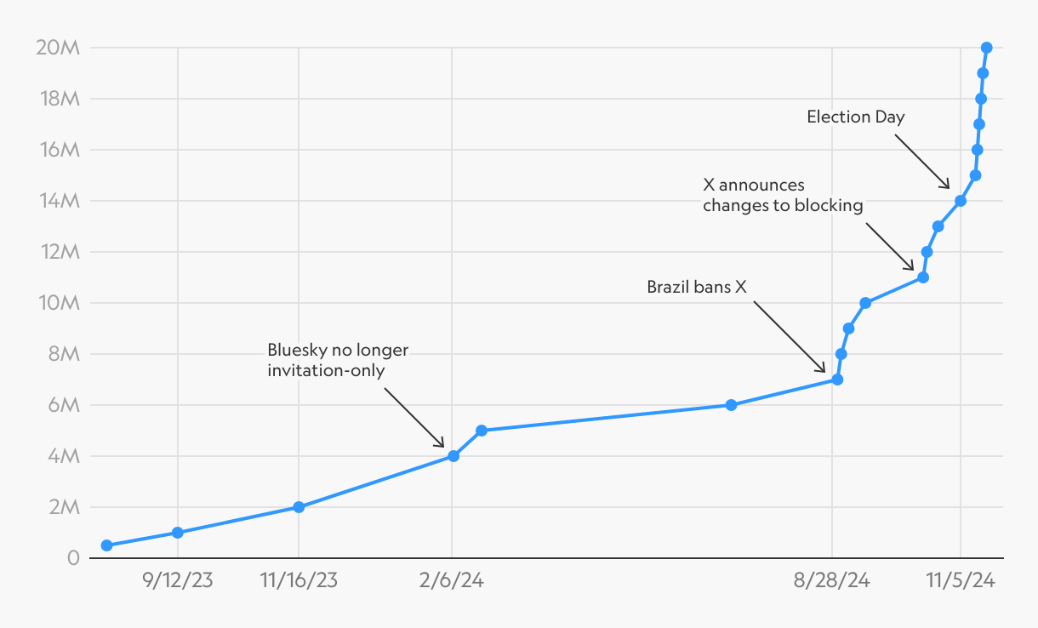Viewport: 1038px width, 628px height.
Task: Click the X announces changes to blocking text
Action: (783, 195)
